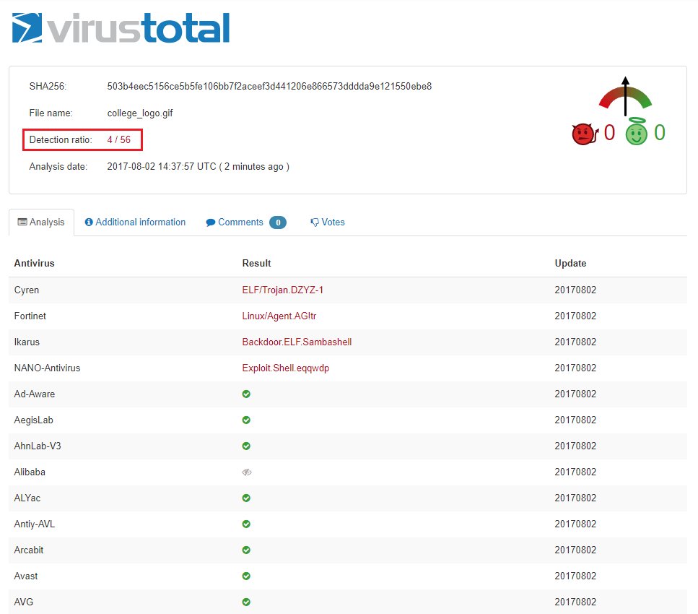
Task: Click the green angel harmless vote icon
Action: click(637, 132)
